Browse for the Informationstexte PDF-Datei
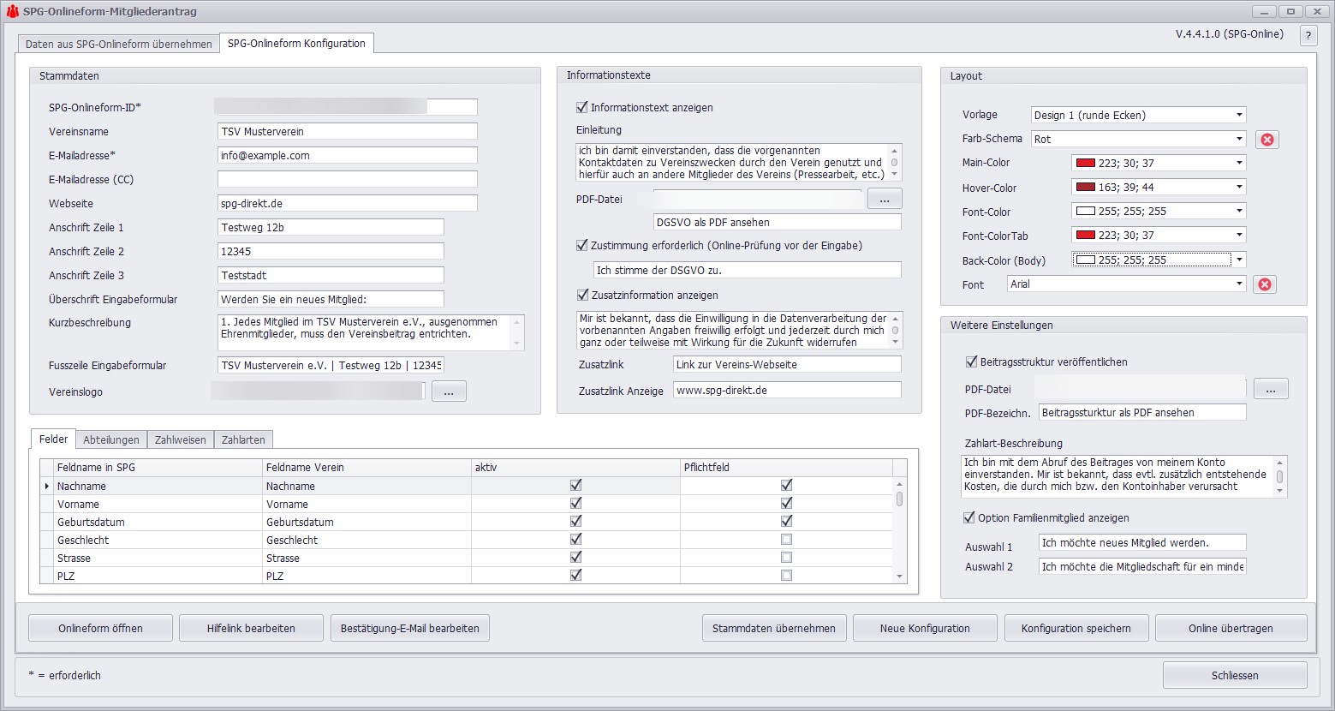This screenshot has height=711, width=1335. point(884,199)
